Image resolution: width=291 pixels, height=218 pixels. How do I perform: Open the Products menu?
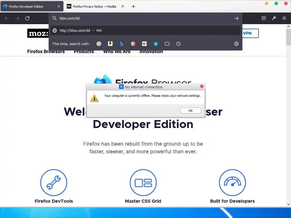[84, 52]
